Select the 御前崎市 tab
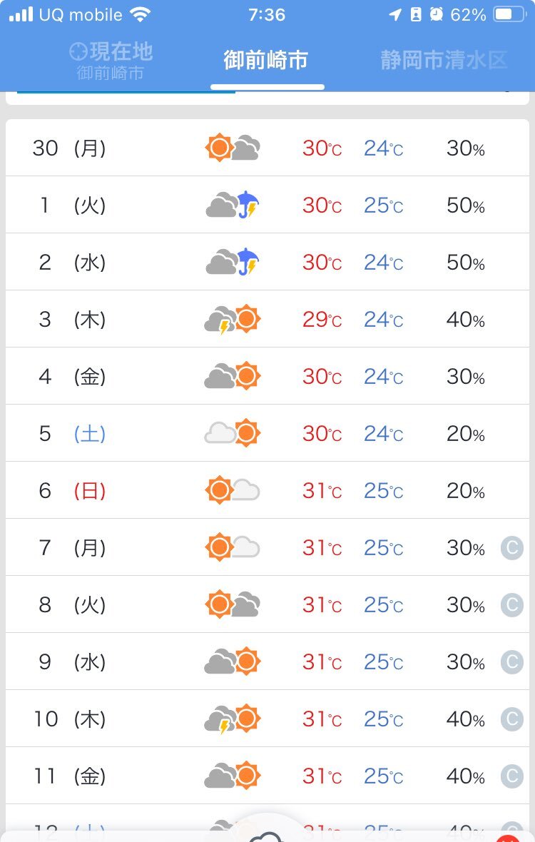Screen dimensions: 535x842 [x=266, y=60]
